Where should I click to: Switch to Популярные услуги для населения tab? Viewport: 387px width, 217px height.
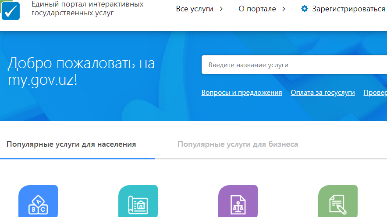click(x=71, y=144)
